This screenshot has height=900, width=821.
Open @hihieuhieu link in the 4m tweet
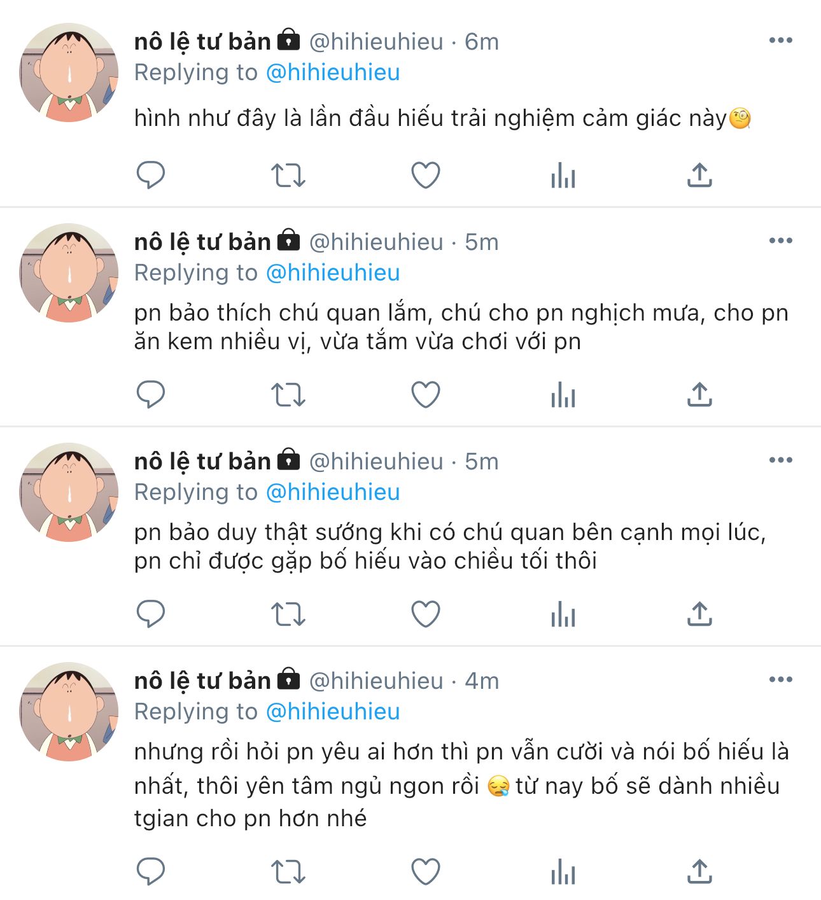[333, 711]
